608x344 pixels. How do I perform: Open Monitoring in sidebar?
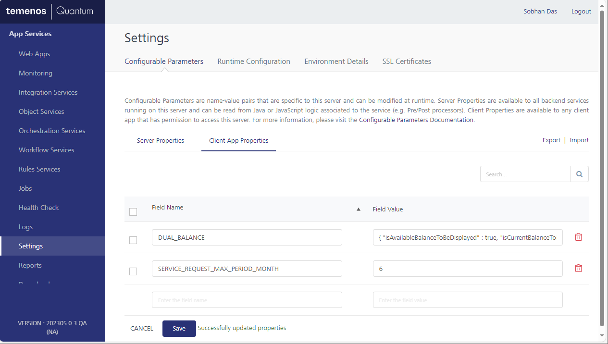[36, 73]
